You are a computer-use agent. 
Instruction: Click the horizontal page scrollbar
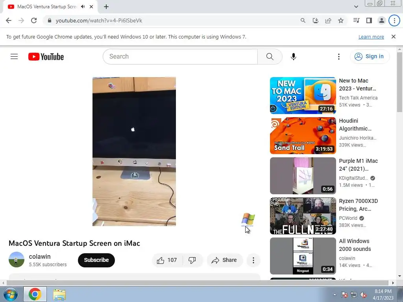198,283
